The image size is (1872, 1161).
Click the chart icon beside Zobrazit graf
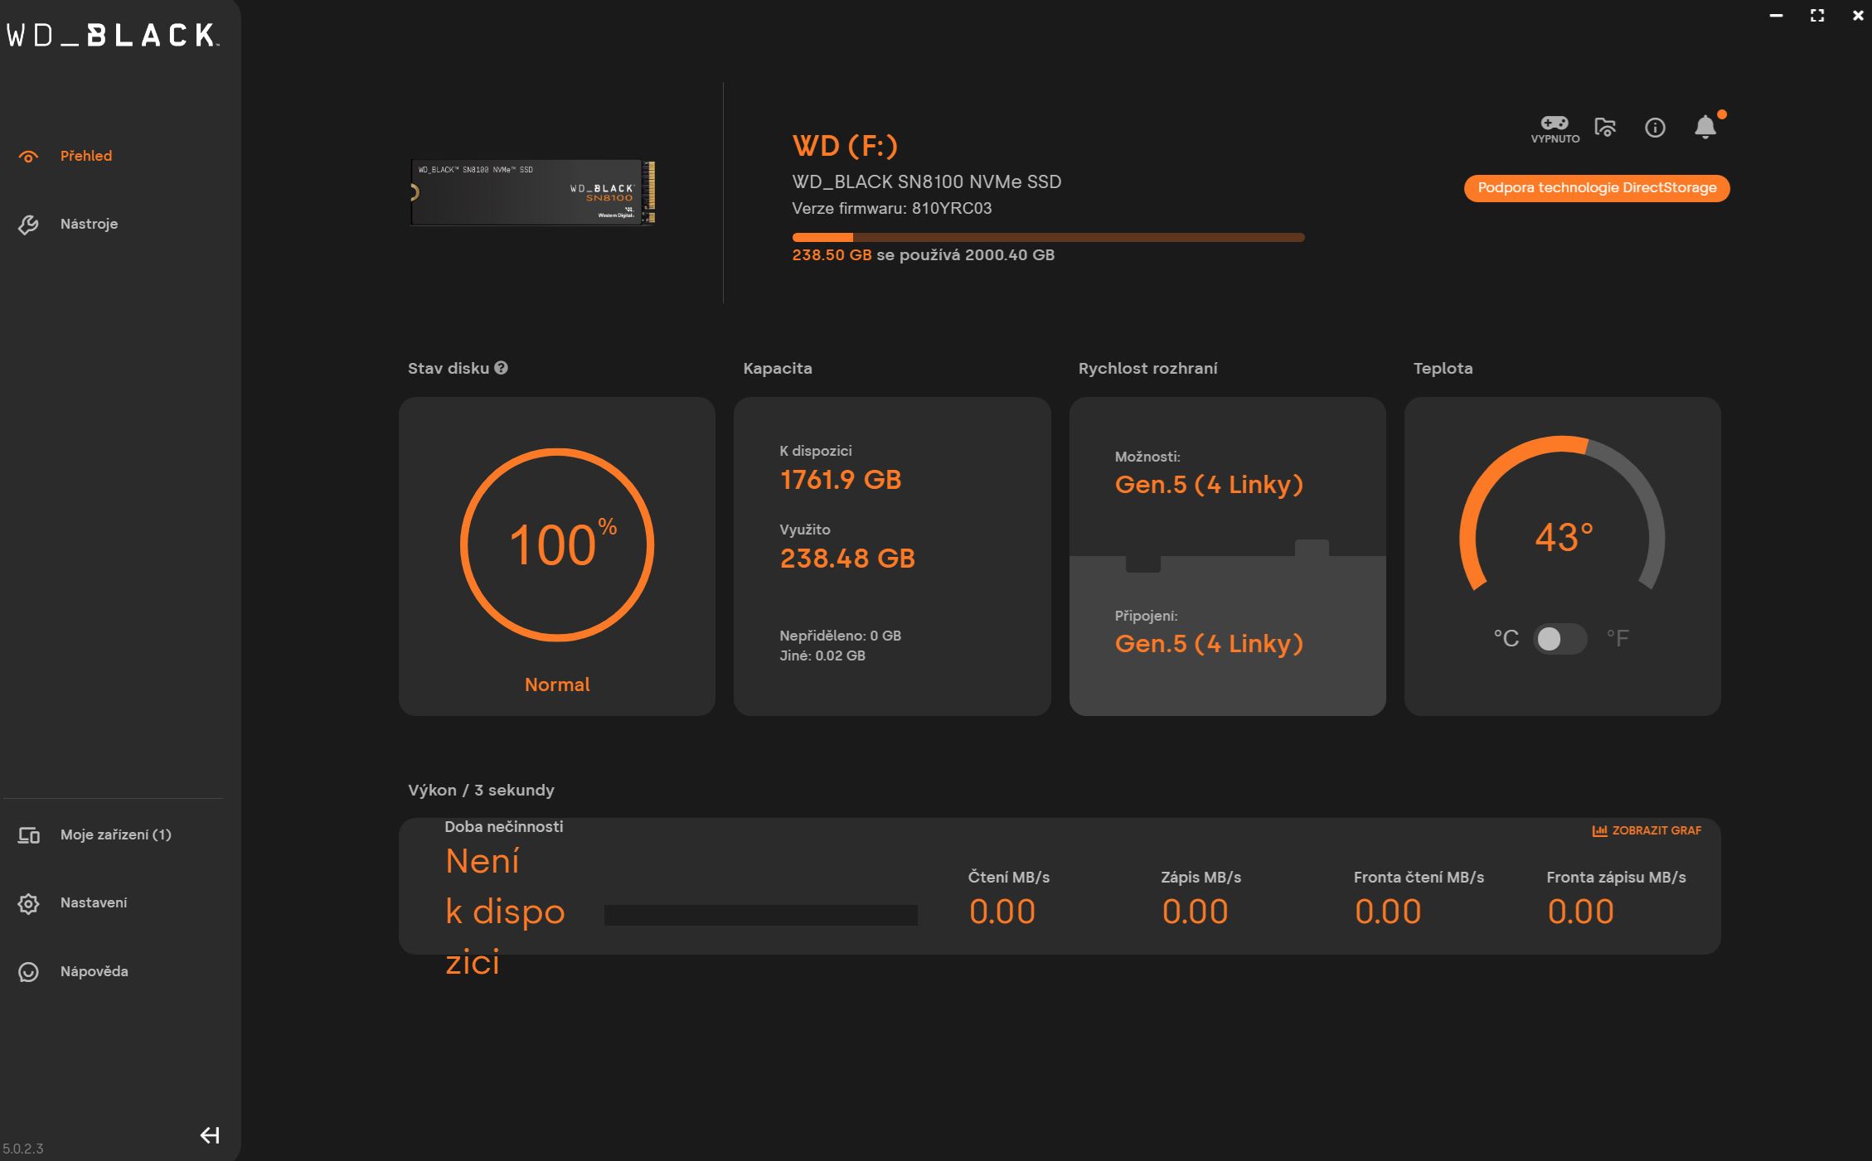(1599, 830)
